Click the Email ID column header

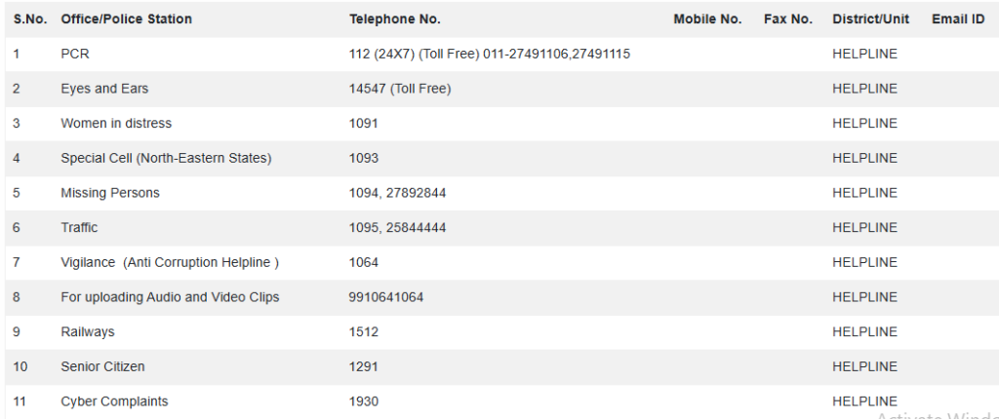point(957,19)
